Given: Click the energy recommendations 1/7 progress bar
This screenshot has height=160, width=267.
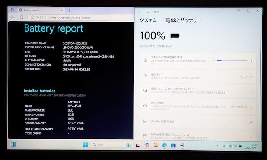Looking at the screenshot, I should (232, 61).
